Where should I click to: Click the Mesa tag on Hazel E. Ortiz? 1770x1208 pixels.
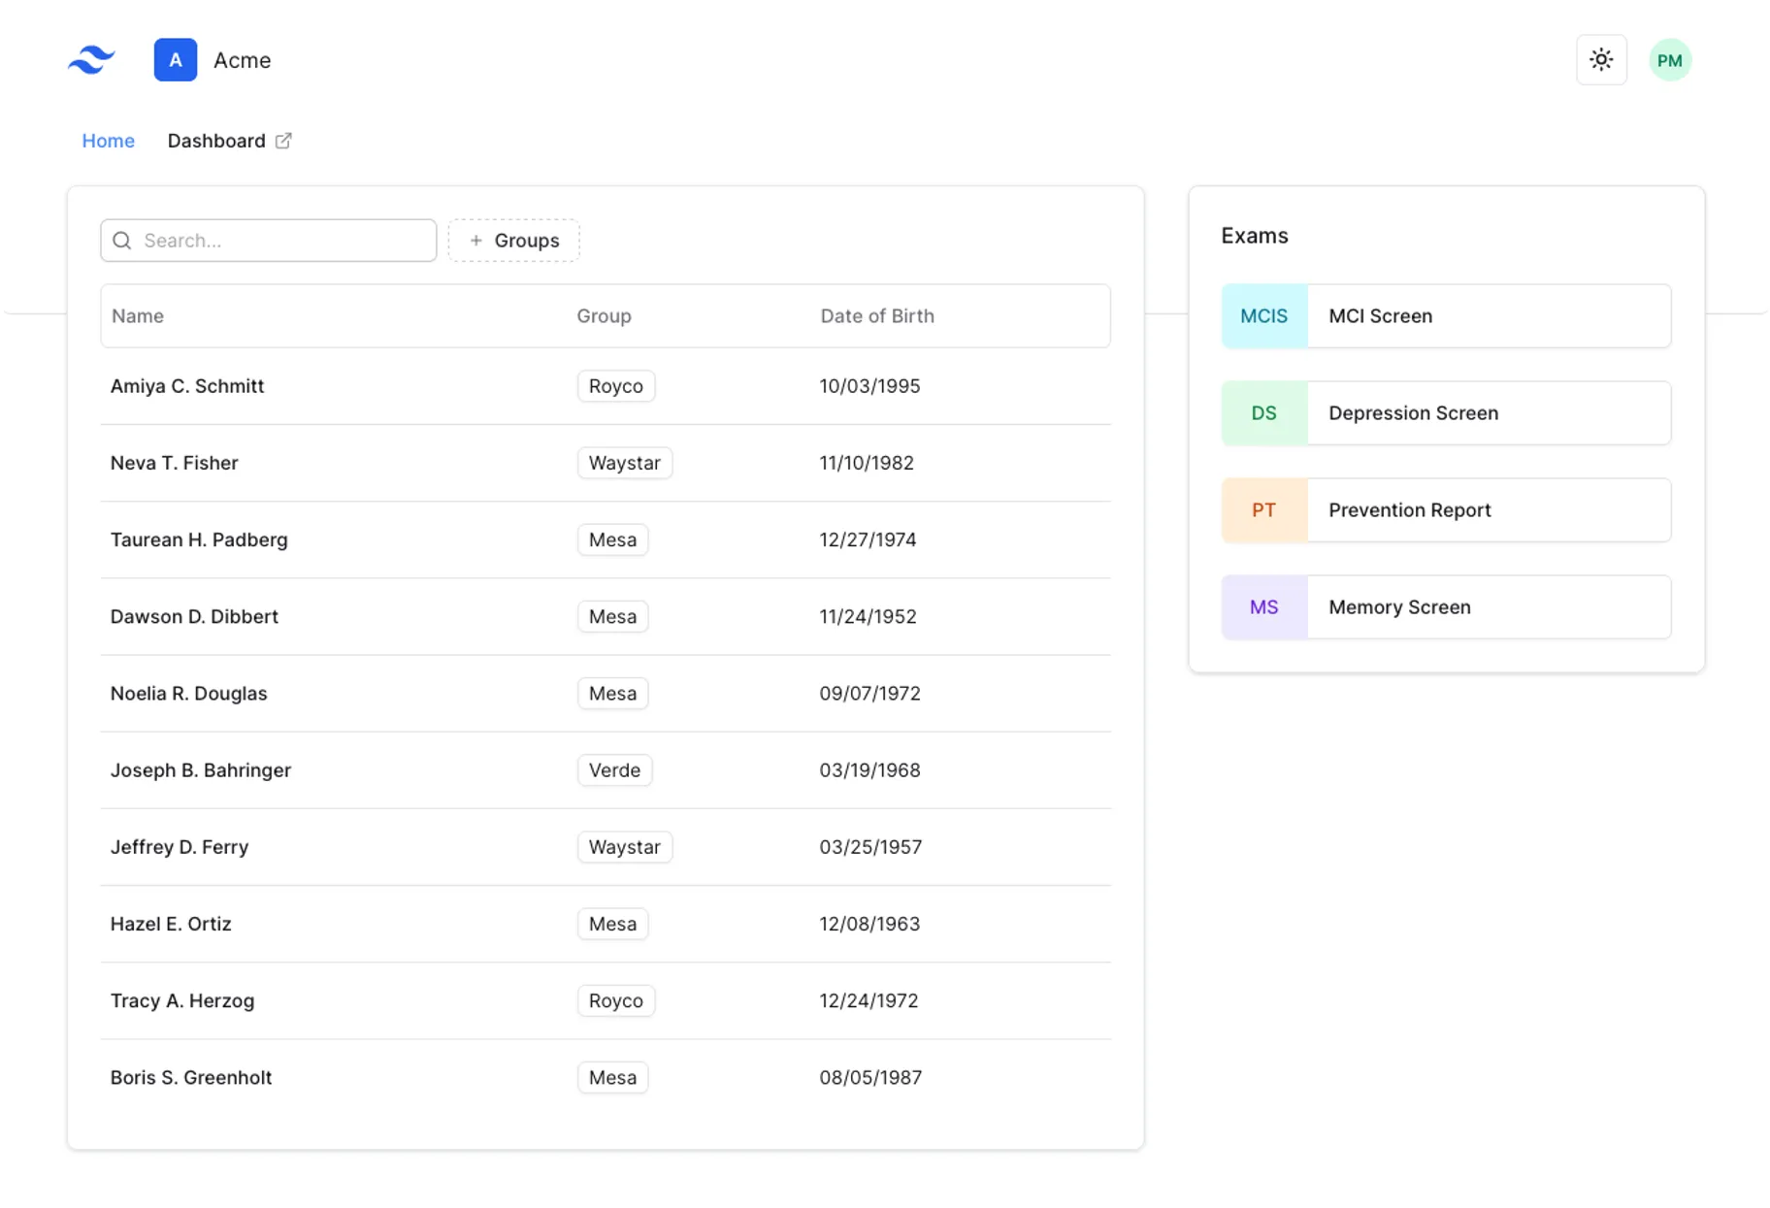tap(612, 924)
